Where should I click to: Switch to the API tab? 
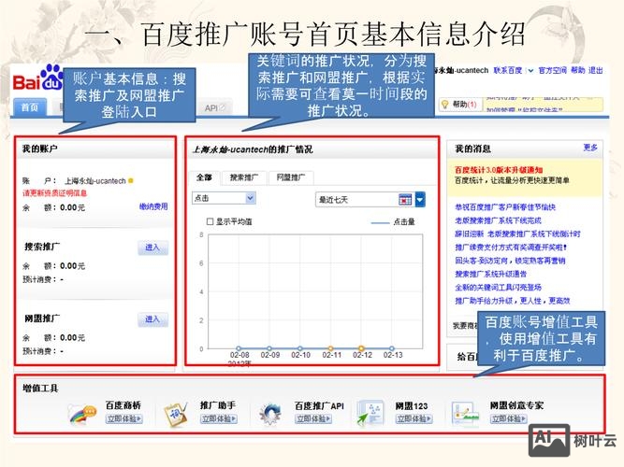tap(215, 107)
